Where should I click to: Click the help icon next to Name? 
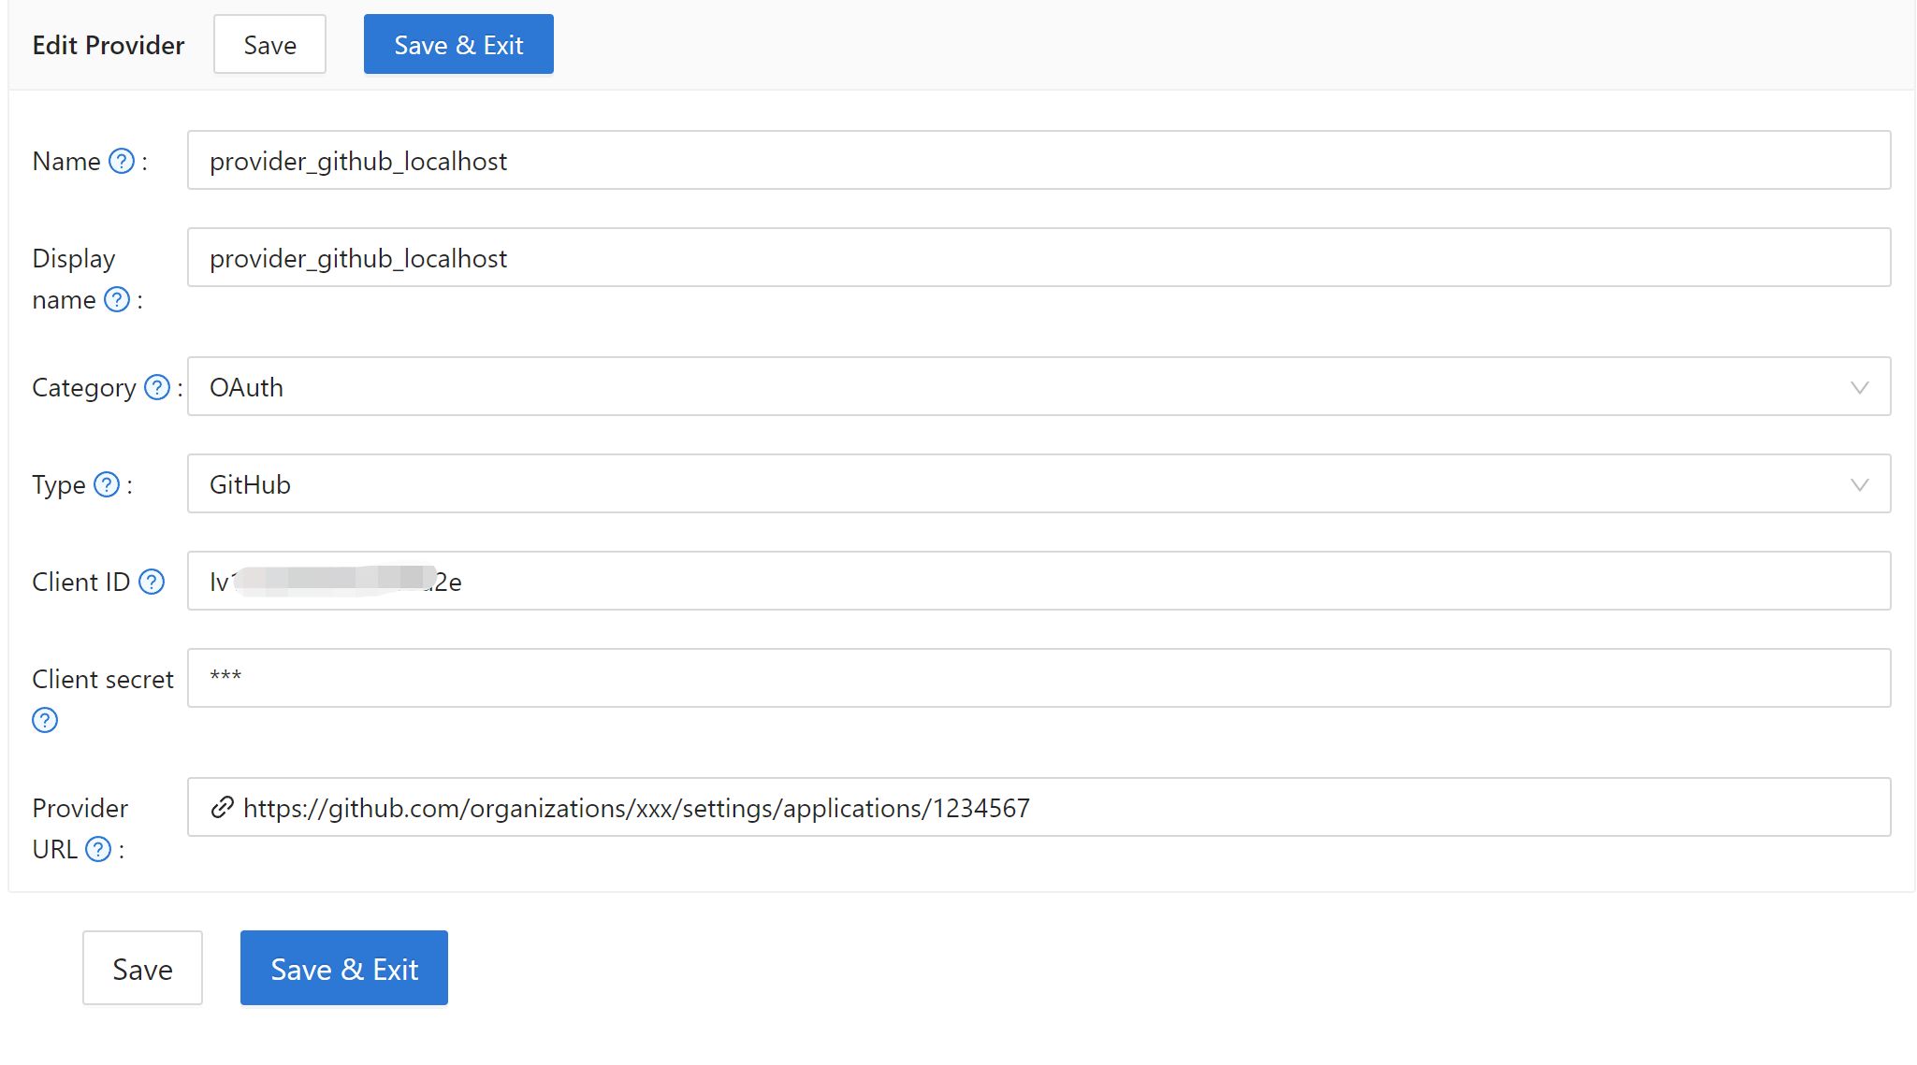click(x=121, y=161)
